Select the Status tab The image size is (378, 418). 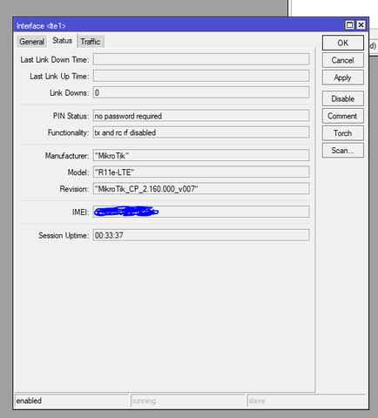(62, 41)
